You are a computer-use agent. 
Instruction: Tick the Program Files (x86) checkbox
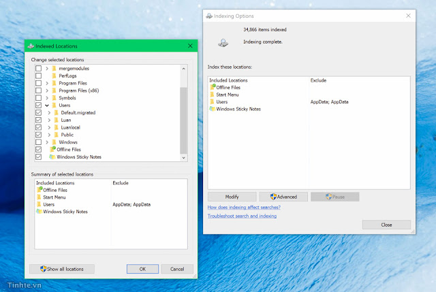click(38, 91)
